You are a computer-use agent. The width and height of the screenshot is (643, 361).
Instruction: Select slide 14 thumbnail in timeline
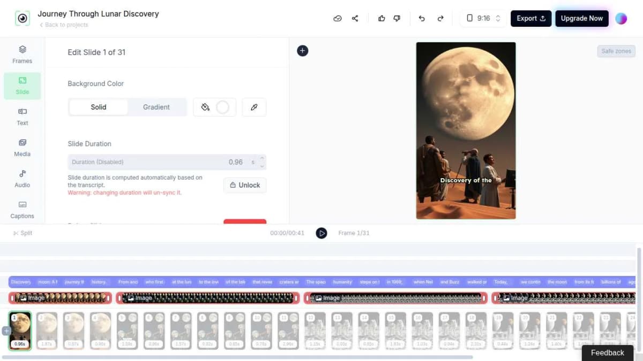click(369, 331)
